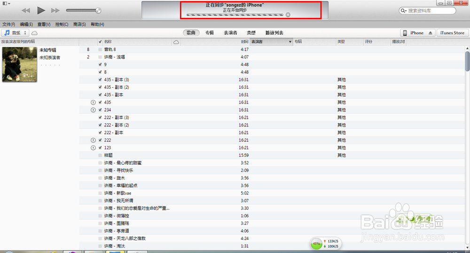Click the 未知专辑 album cover thumbnail
Screen dimensions: 470x253
point(19,64)
